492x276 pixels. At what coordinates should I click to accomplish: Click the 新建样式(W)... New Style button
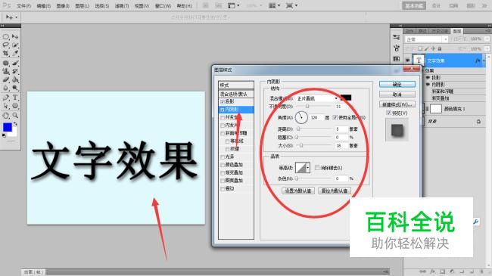click(397, 104)
